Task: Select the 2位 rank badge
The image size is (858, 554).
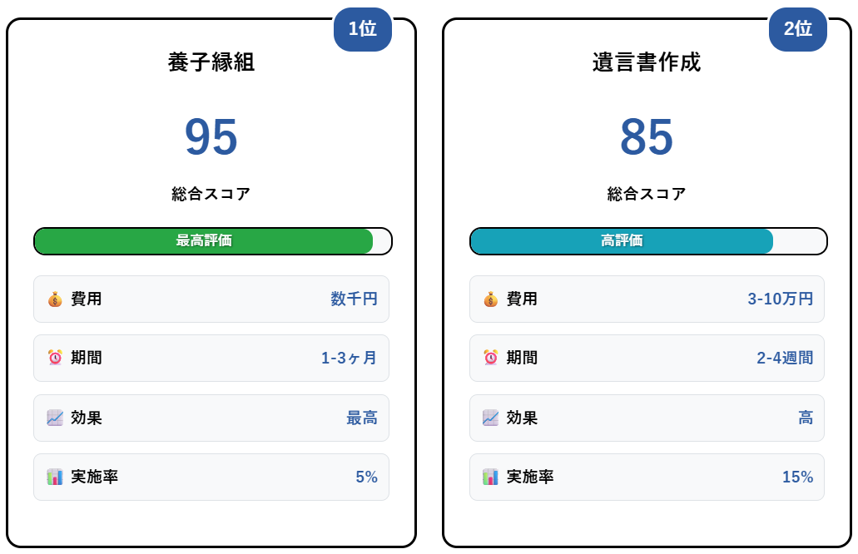Action: tap(798, 29)
